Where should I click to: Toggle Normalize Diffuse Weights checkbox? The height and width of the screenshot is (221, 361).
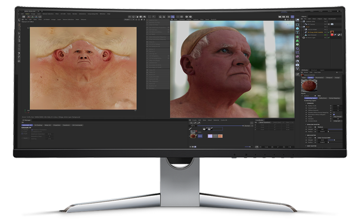[334, 114]
